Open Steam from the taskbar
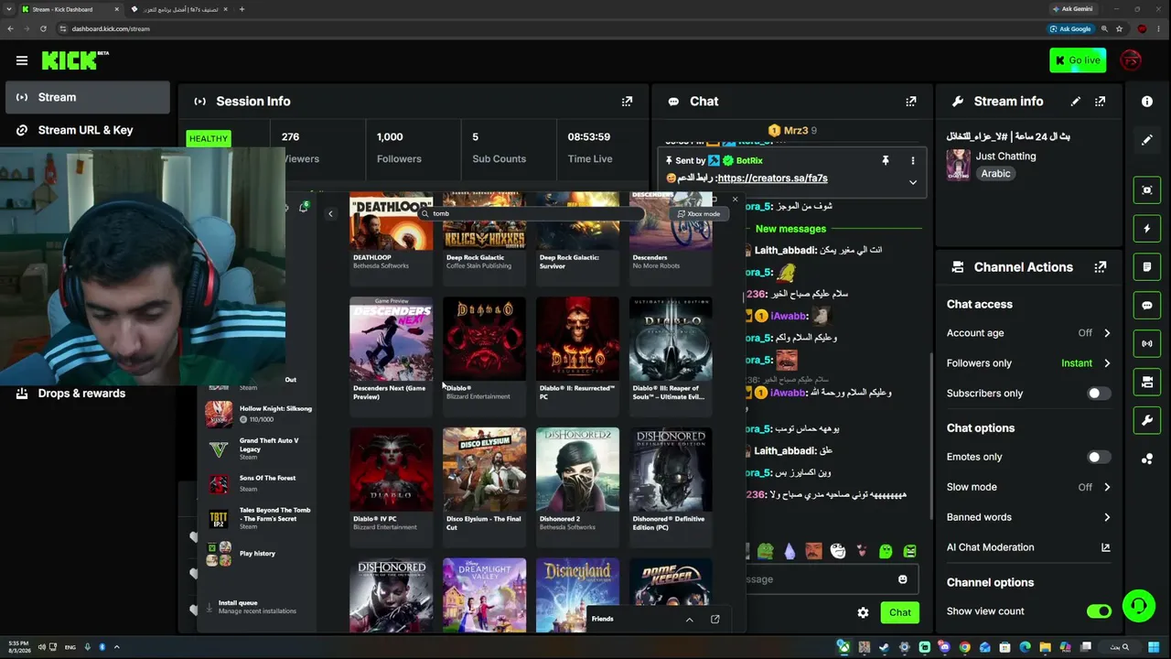Screen dimensions: 1171x659 (x=884, y=648)
